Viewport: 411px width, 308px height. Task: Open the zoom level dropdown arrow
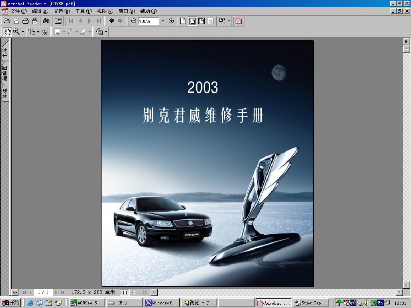[163, 21]
